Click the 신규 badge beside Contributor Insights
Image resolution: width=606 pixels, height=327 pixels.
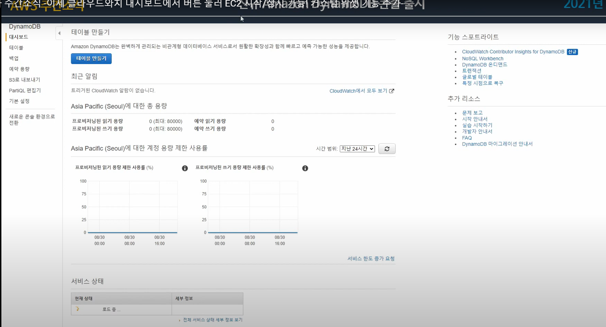tap(572, 52)
